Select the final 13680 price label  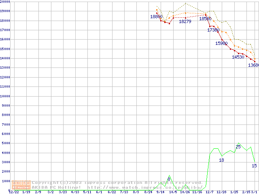(254, 65)
